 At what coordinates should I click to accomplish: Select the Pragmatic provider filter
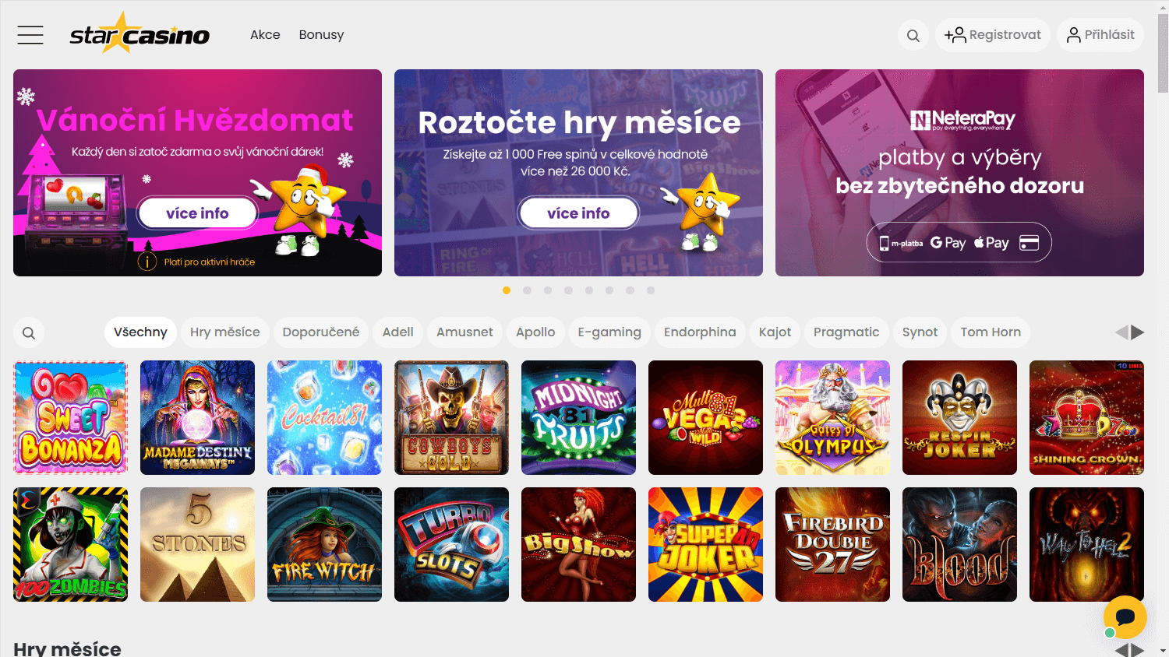(x=846, y=332)
